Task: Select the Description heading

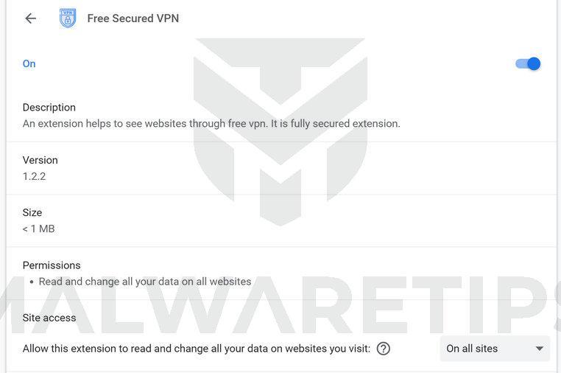Action: pyautogui.click(x=49, y=107)
